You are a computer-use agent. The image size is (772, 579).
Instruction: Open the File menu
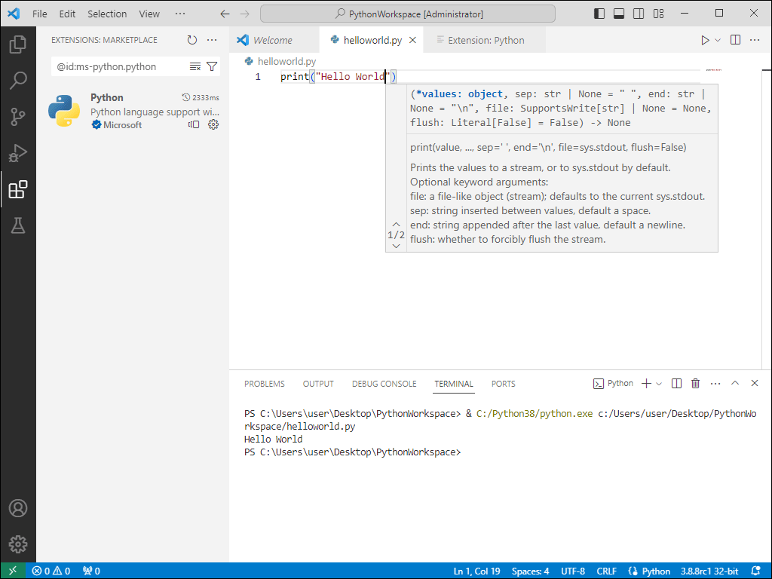point(39,14)
